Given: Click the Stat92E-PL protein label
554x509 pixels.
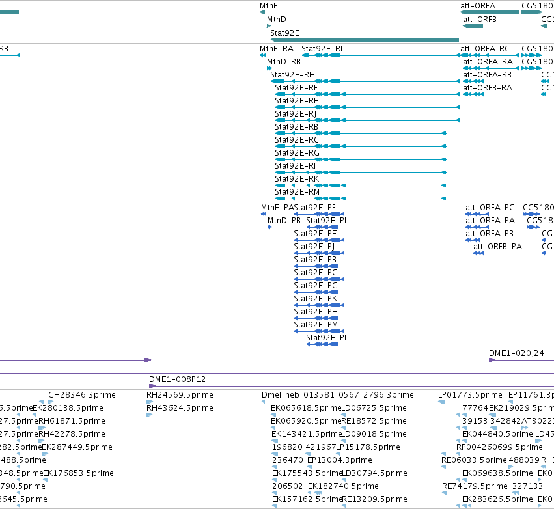Looking at the screenshot, I should tap(327, 338).
